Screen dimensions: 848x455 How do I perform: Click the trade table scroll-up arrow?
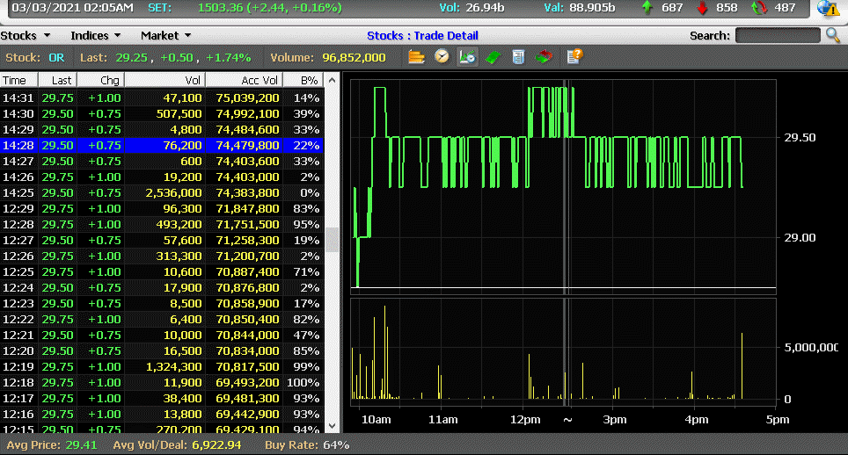click(x=332, y=81)
